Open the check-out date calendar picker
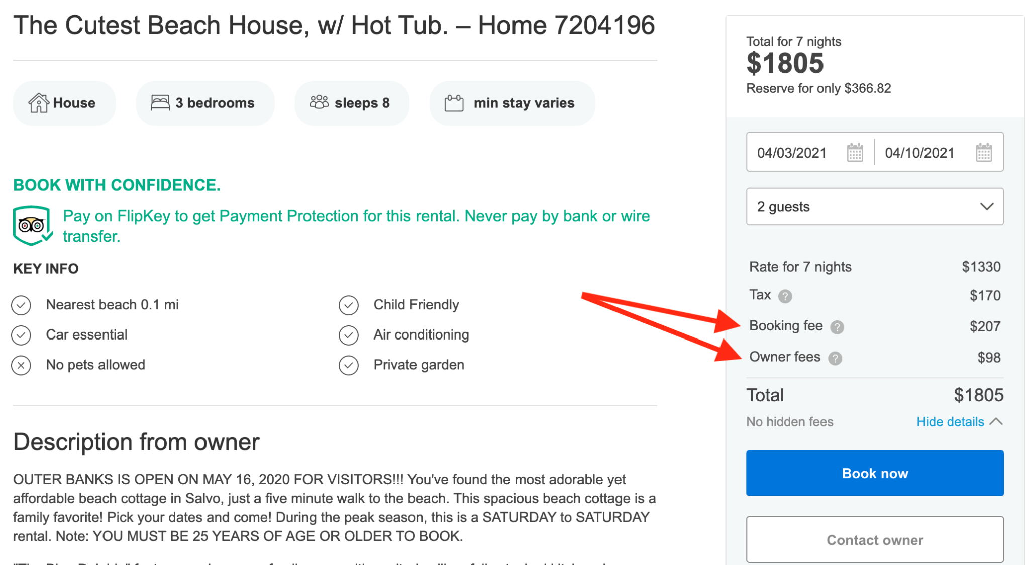This screenshot has height=565, width=1029. coord(984,152)
